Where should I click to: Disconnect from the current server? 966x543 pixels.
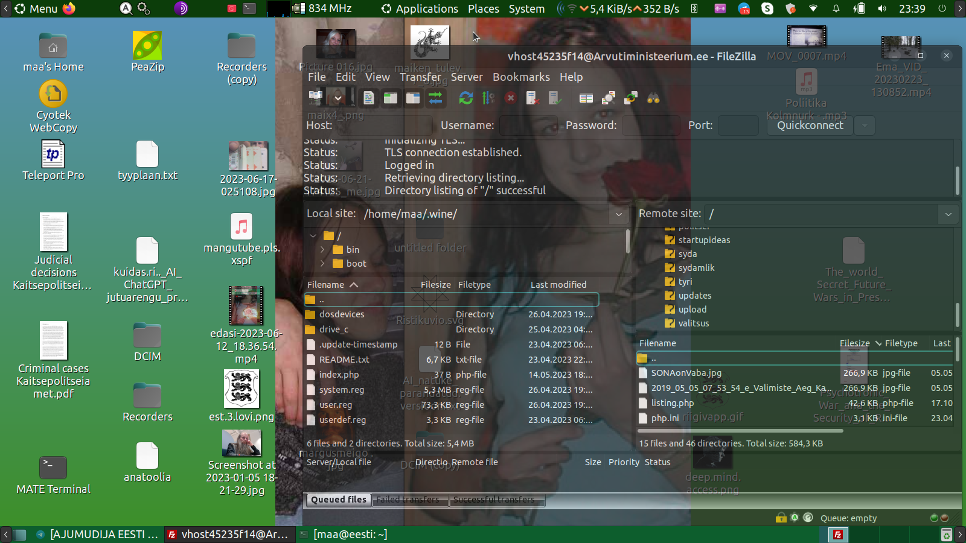tap(533, 98)
